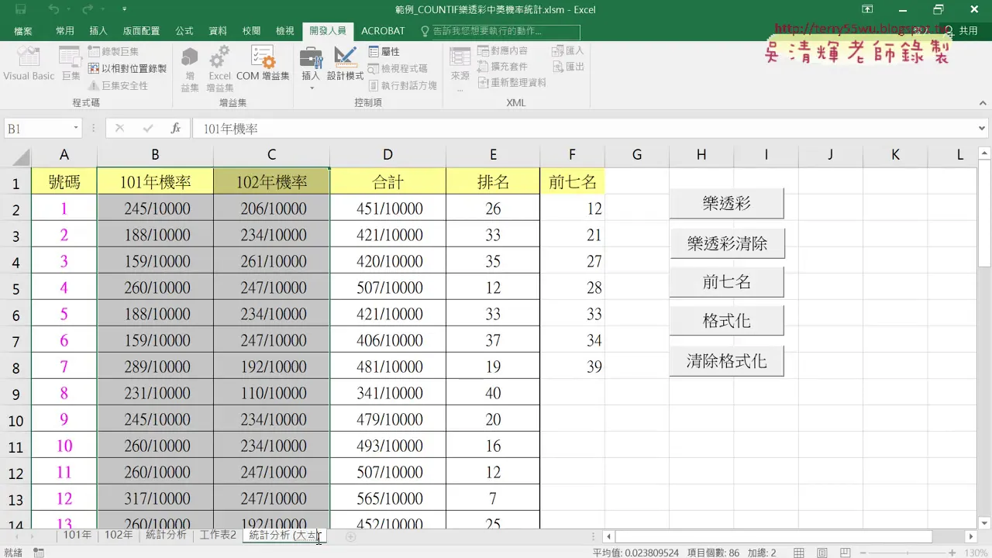Click the Share (共用) button

(961, 31)
